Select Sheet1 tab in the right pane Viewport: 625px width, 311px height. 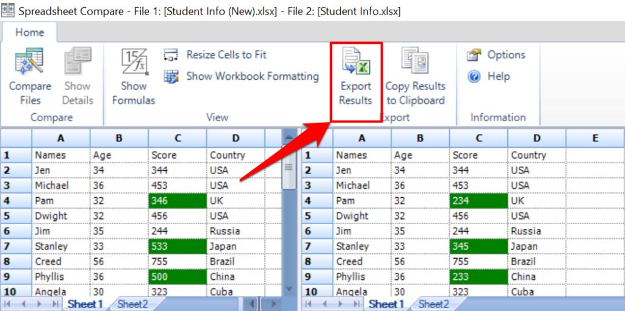pyautogui.click(x=386, y=304)
